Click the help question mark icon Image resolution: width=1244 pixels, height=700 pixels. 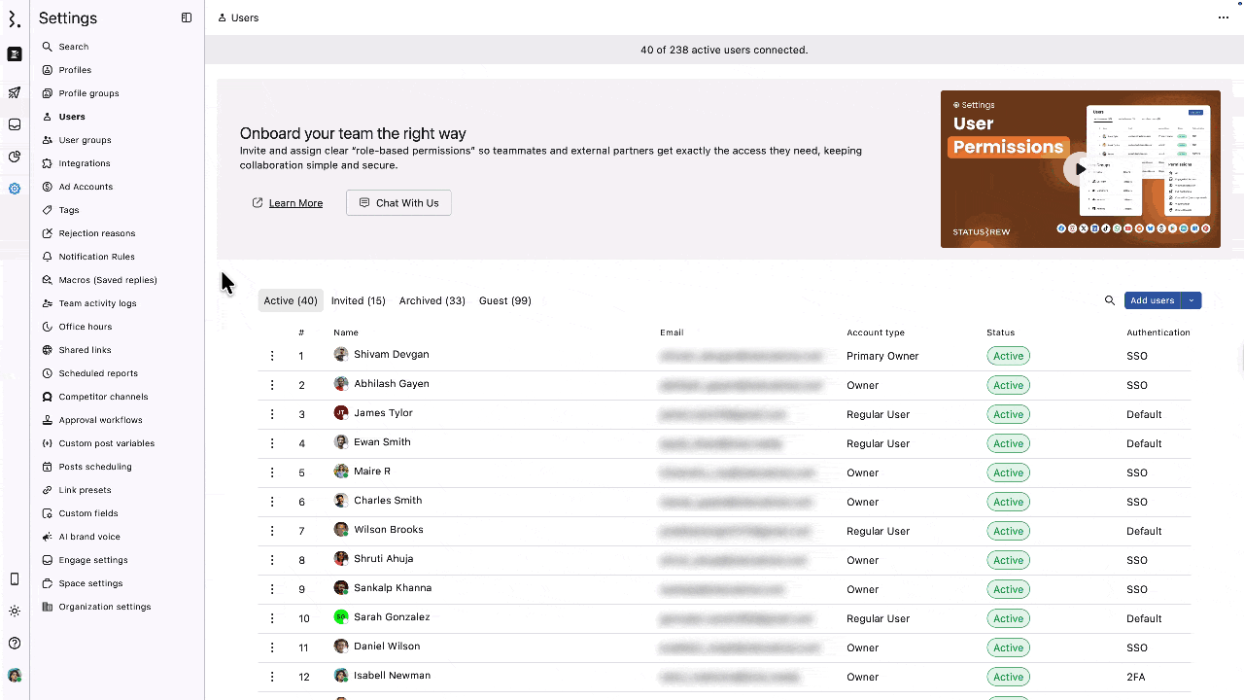pyautogui.click(x=15, y=643)
